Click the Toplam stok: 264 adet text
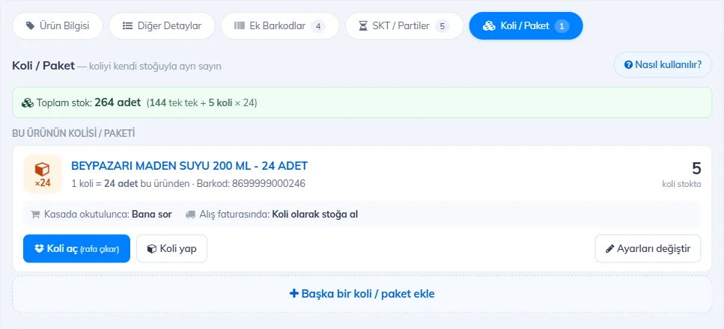The height and width of the screenshot is (329, 724). pyautogui.click(x=88, y=102)
